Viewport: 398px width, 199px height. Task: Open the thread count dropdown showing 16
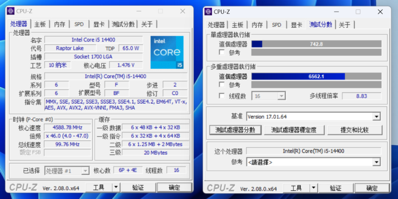[269, 96]
